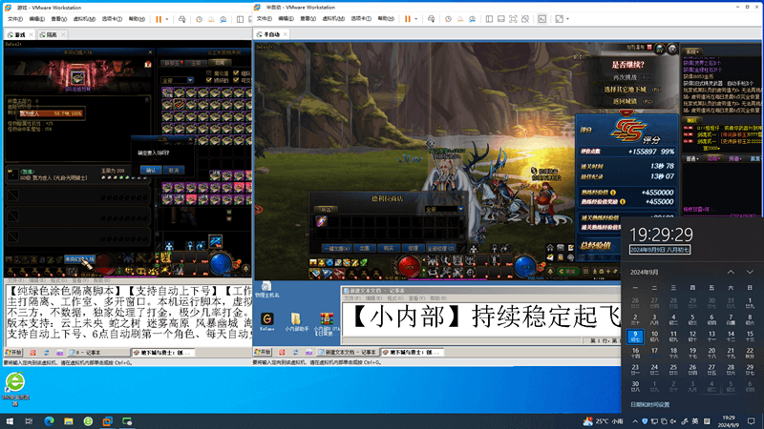Screen dimensions: 764x429
Task: Click 取消 in the left game dialog
Action: 174,171
